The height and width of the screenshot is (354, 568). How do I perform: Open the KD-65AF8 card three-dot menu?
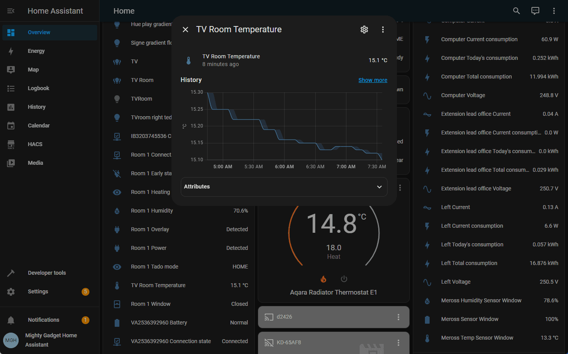(x=398, y=343)
